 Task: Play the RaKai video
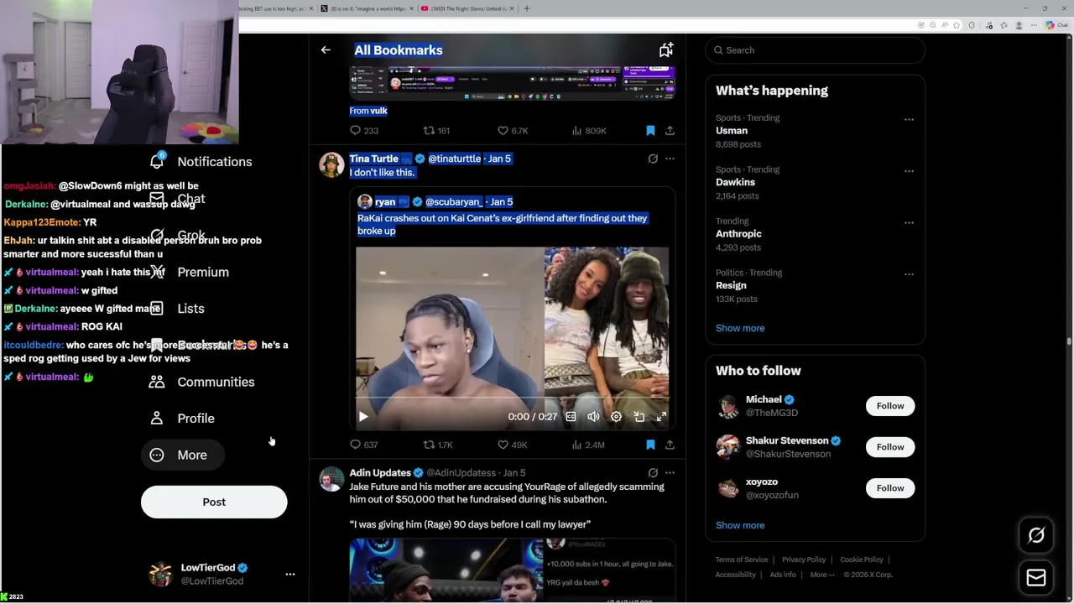click(x=363, y=417)
